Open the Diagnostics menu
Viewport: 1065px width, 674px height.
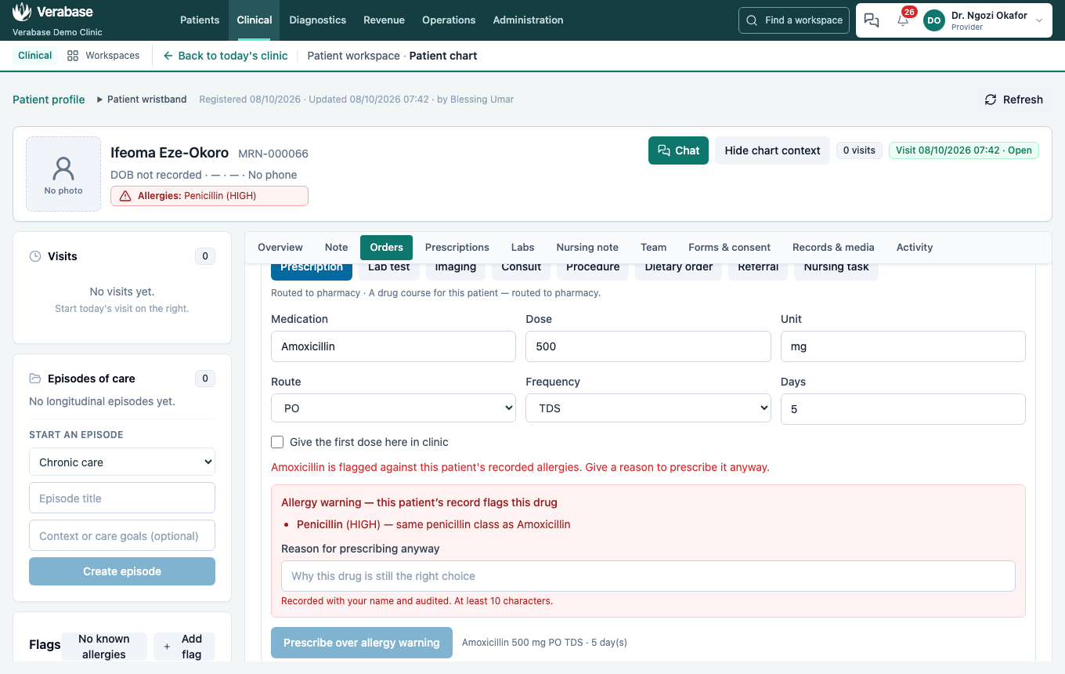tap(318, 20)
